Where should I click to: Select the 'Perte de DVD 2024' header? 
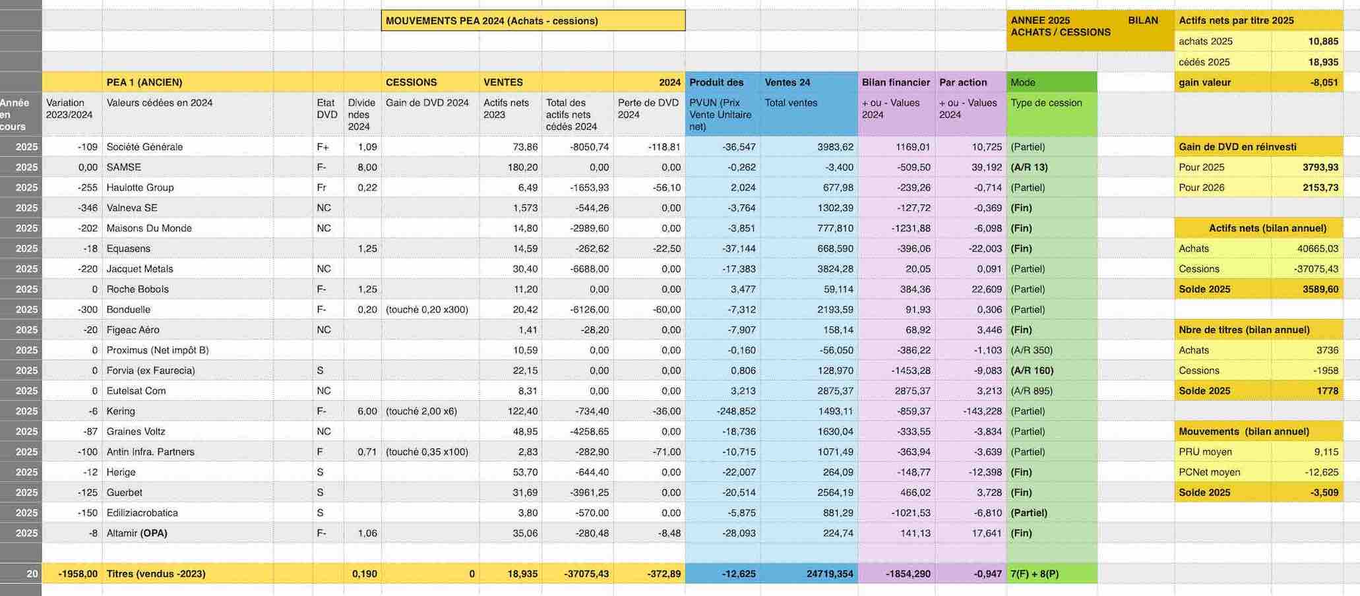pyautogui.click(x=649, y=114)
